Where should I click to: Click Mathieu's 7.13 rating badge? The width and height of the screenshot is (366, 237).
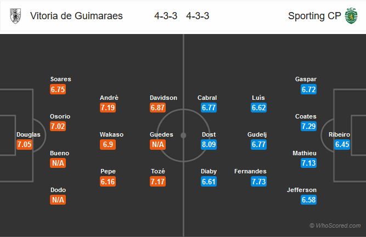(x=308, y=163)
